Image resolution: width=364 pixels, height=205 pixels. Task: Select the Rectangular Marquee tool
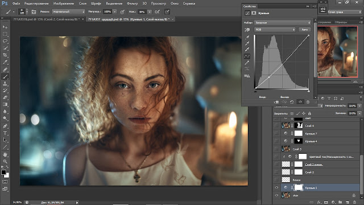[x=5, y=34]
